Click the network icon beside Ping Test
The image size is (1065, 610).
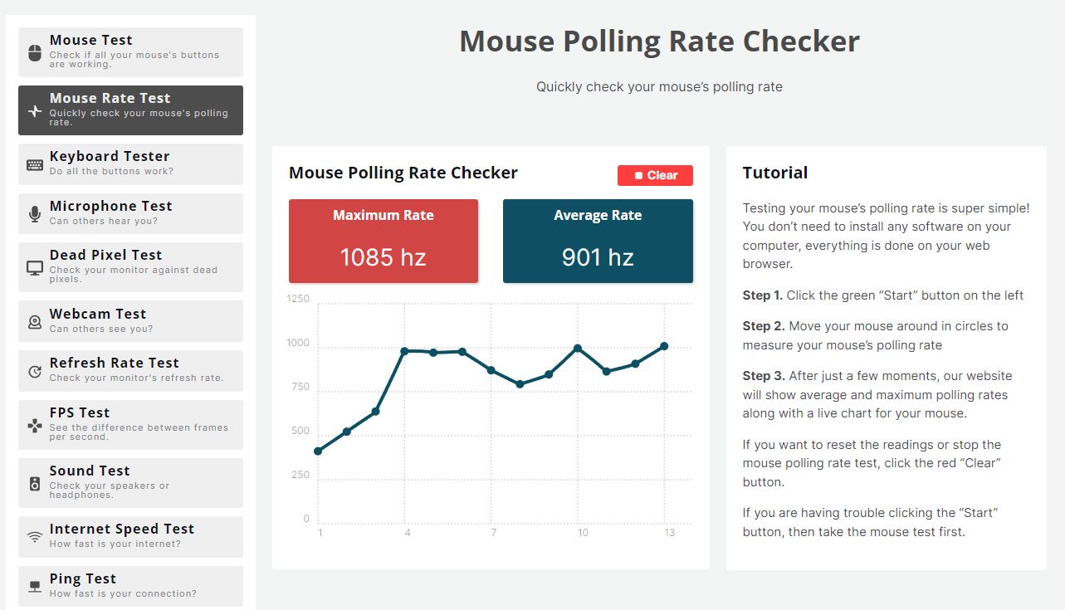point(35,587)
